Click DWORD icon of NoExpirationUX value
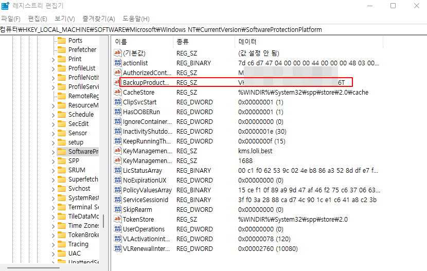This screenshot has width=427, height=271. [x=118, y=180]
